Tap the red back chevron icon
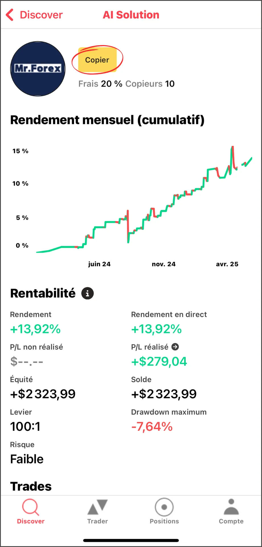Screen dimensions: 262x547 (10, 15)
